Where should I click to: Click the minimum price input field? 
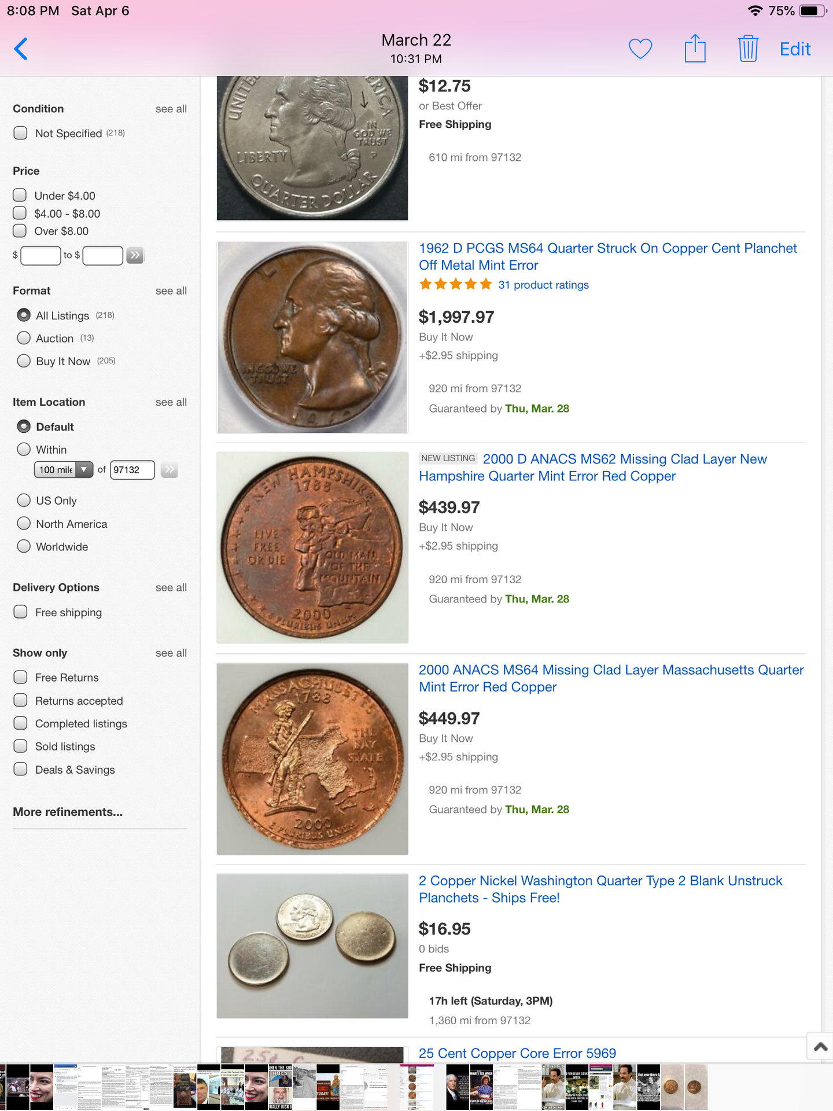pyautogui.click(x=40, y=255)
